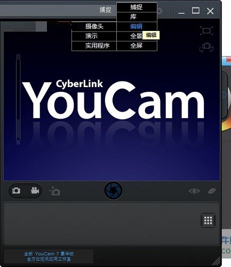Open the 演示 menu item

(x=94, y=36)
